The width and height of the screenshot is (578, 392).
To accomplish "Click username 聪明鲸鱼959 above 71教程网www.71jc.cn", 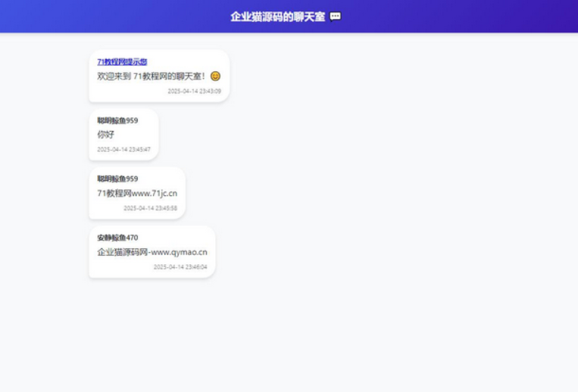I will click(x=117, y=179).
